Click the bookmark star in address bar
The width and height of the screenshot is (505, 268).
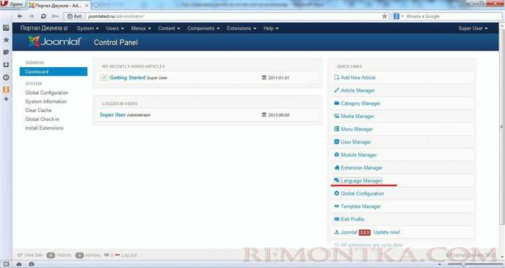384,16
